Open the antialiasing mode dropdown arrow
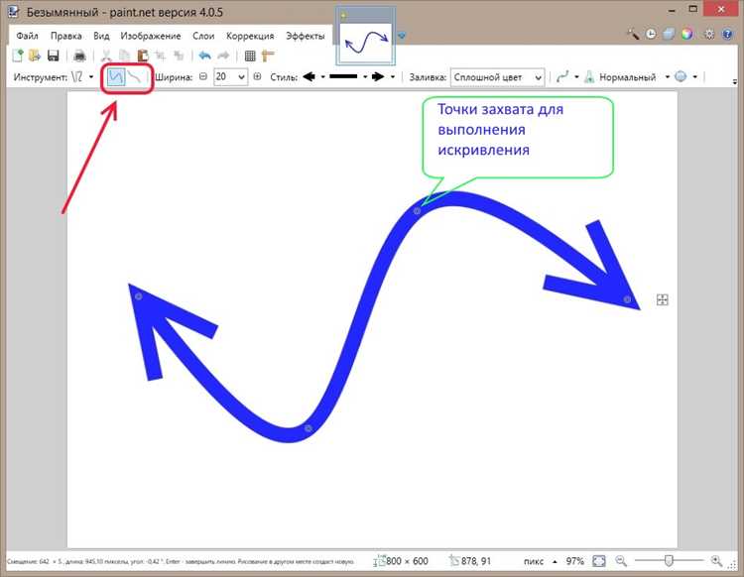Viewport: 744px width, 577px height. pyautogui.click(x=576, y=76)
